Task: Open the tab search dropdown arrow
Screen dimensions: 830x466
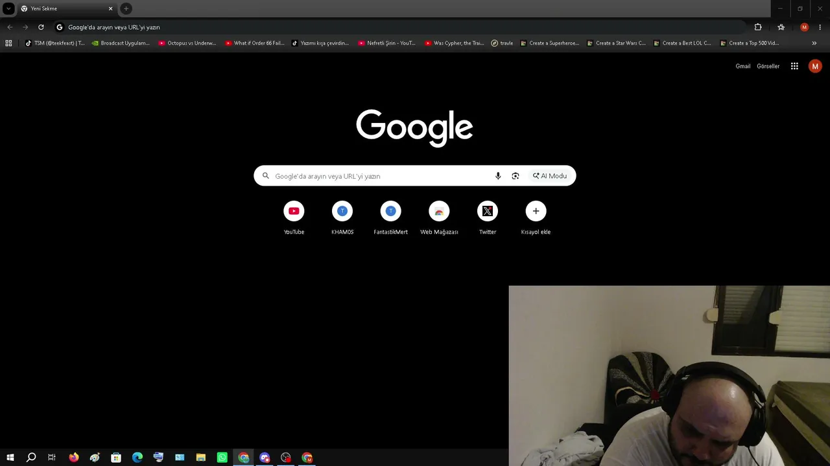Action: coord(8,8)
